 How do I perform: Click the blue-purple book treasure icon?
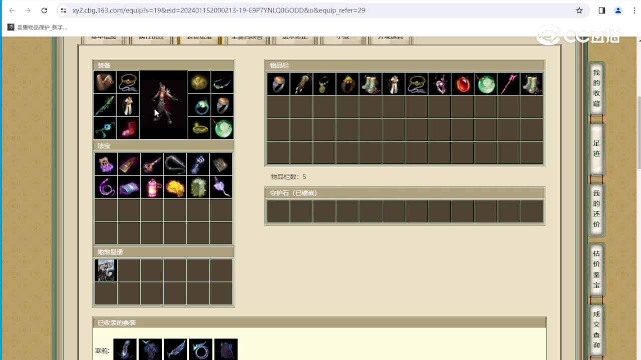tap(129, 187)
